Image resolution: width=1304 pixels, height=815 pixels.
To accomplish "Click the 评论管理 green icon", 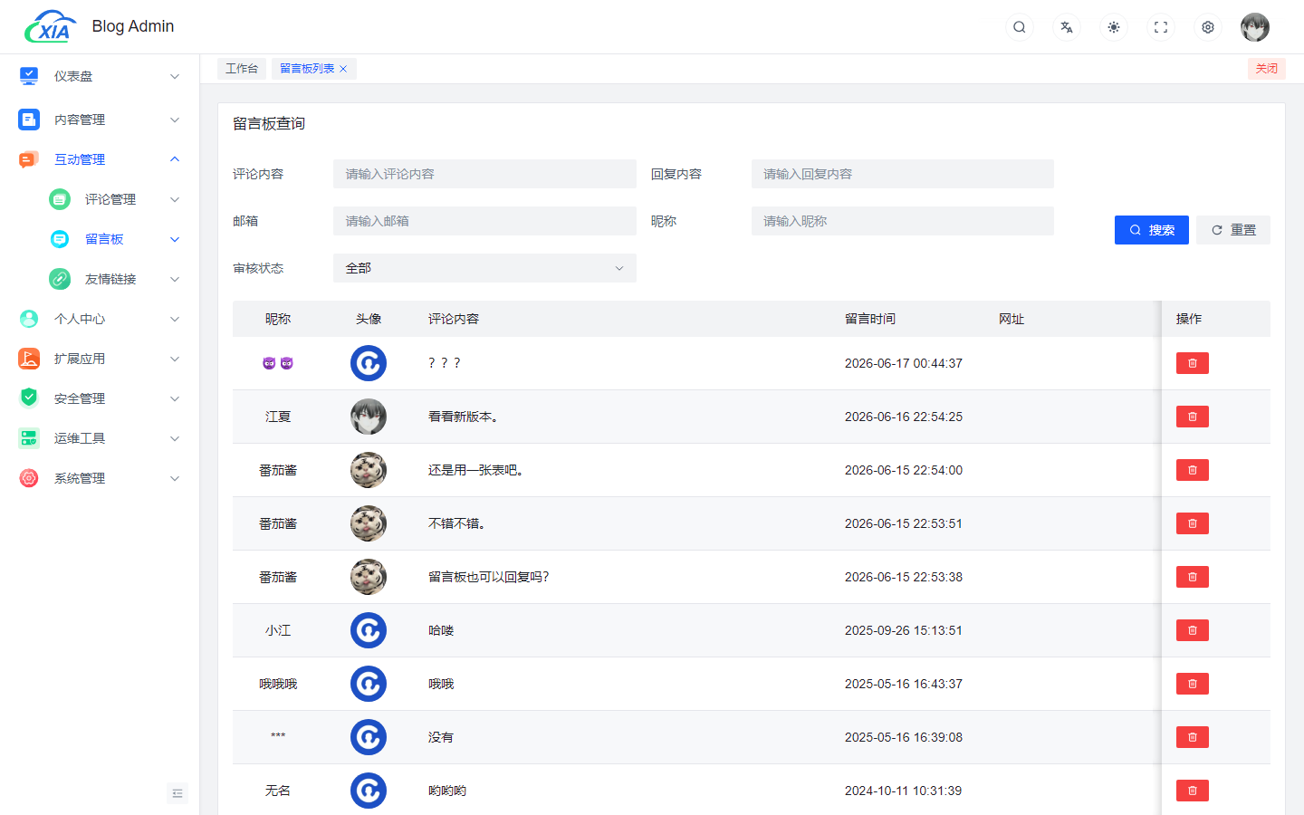I will [x=60, y=199].
